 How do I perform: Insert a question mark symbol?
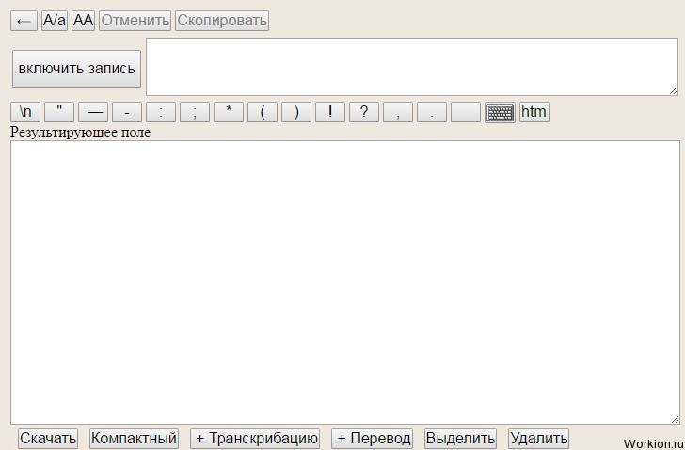pyautogui.click(x=364, y=112)
